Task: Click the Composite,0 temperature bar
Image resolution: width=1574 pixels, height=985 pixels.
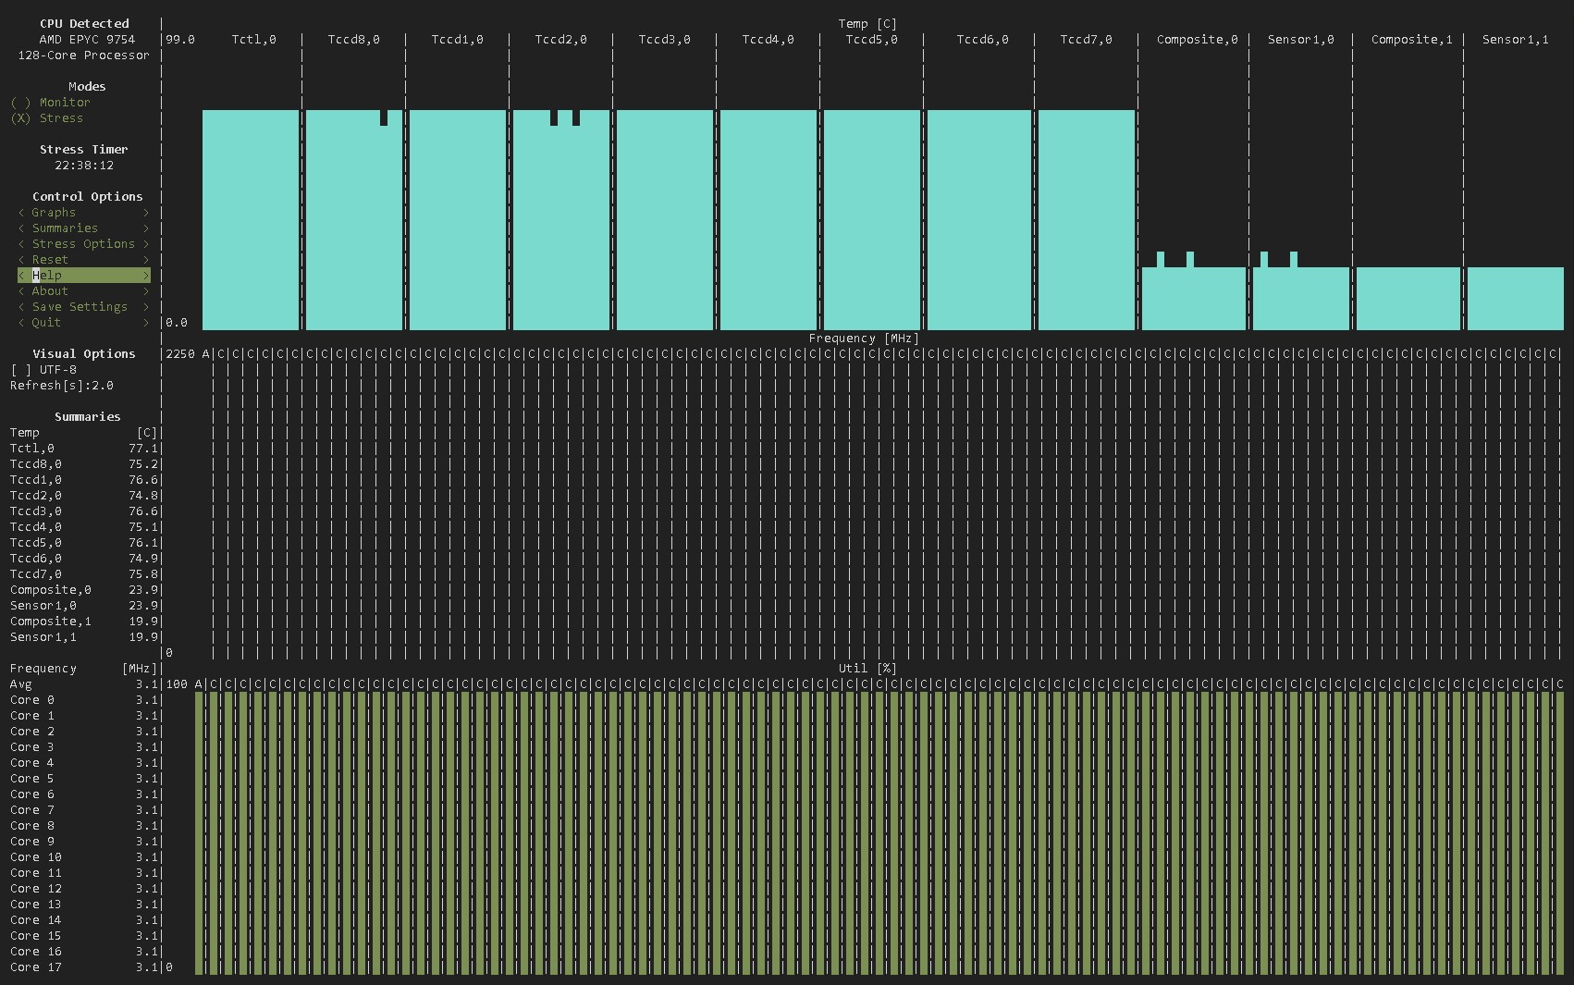Action: pos(1194,298)
